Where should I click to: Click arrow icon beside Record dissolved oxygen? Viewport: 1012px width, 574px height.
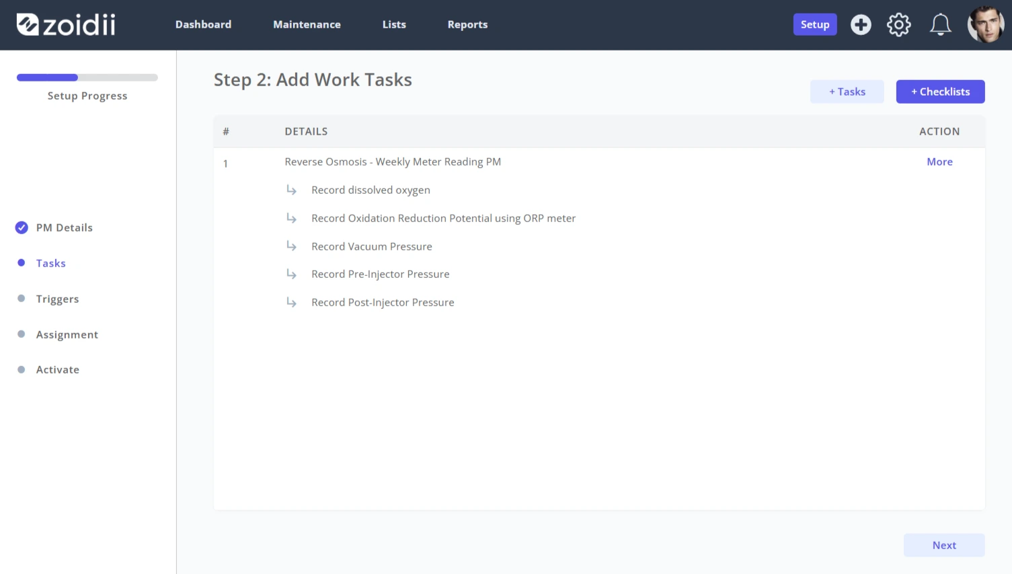(x=291, y=190)
